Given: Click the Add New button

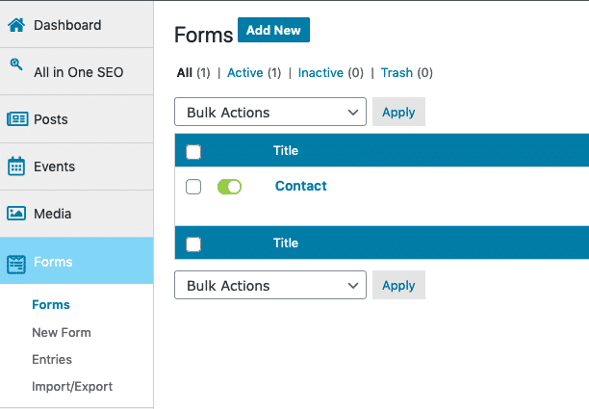Looking at the screenshot, I should pos(274,30).
